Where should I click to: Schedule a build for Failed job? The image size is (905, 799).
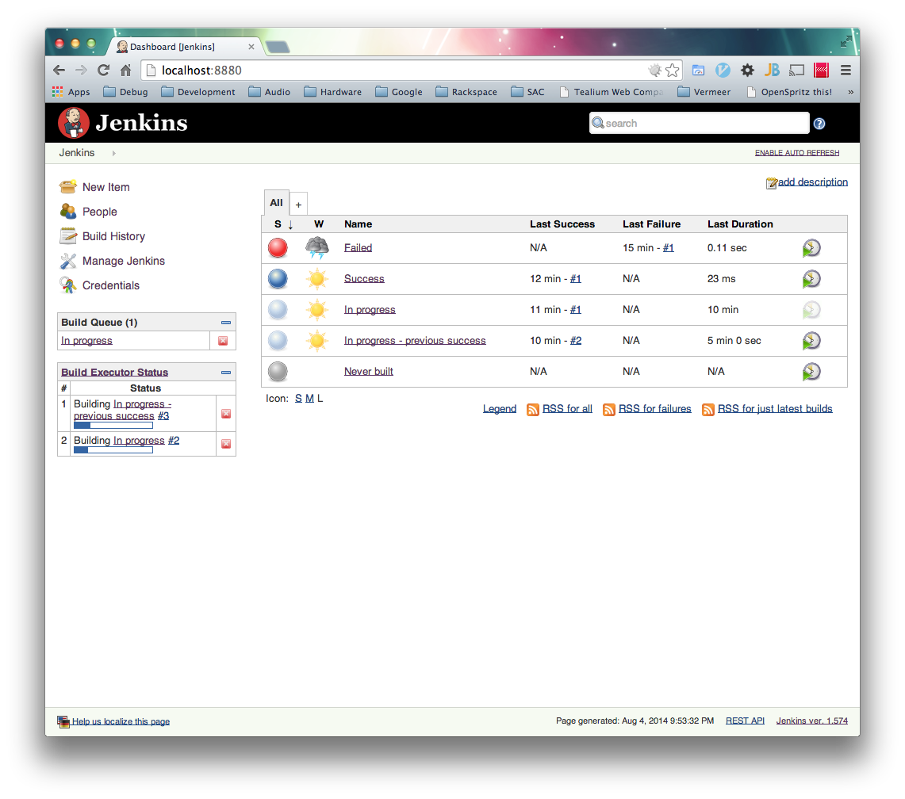[811, 248]
